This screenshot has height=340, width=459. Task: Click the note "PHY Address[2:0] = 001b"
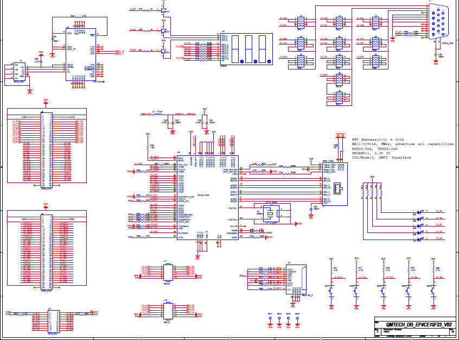pos(378,140)
